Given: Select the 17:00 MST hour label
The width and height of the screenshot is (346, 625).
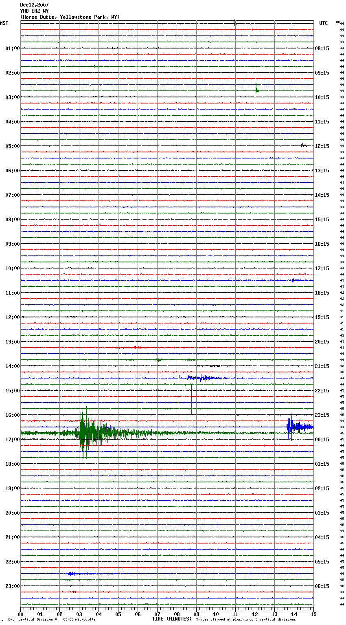Looking at the screenshot, I should coord(12,440).
